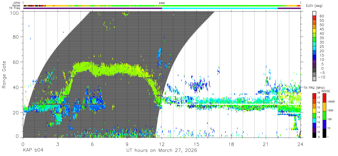Click the cyan segment of the TX FRQ color bar
Viewport: 338px width, 156px height.
tap(314, 120)
